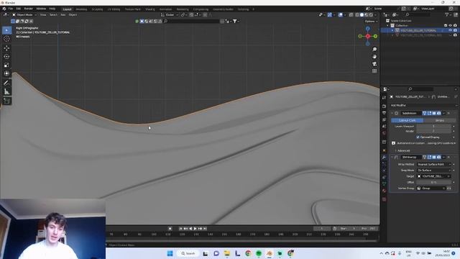Select the Annotate tool
Viewport: 460px width, 259px height.
[6, 83]
